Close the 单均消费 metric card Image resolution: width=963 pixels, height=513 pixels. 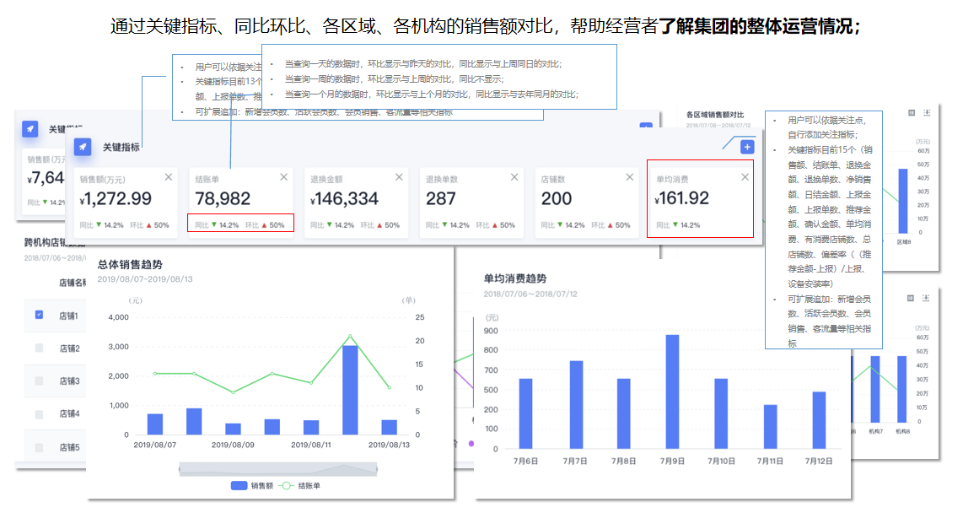click(x=745, y=177)
